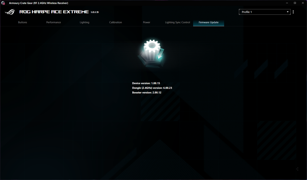The image size is (307, 180).
Task: Switch to the Performance tab
Action: pos(53,22)
